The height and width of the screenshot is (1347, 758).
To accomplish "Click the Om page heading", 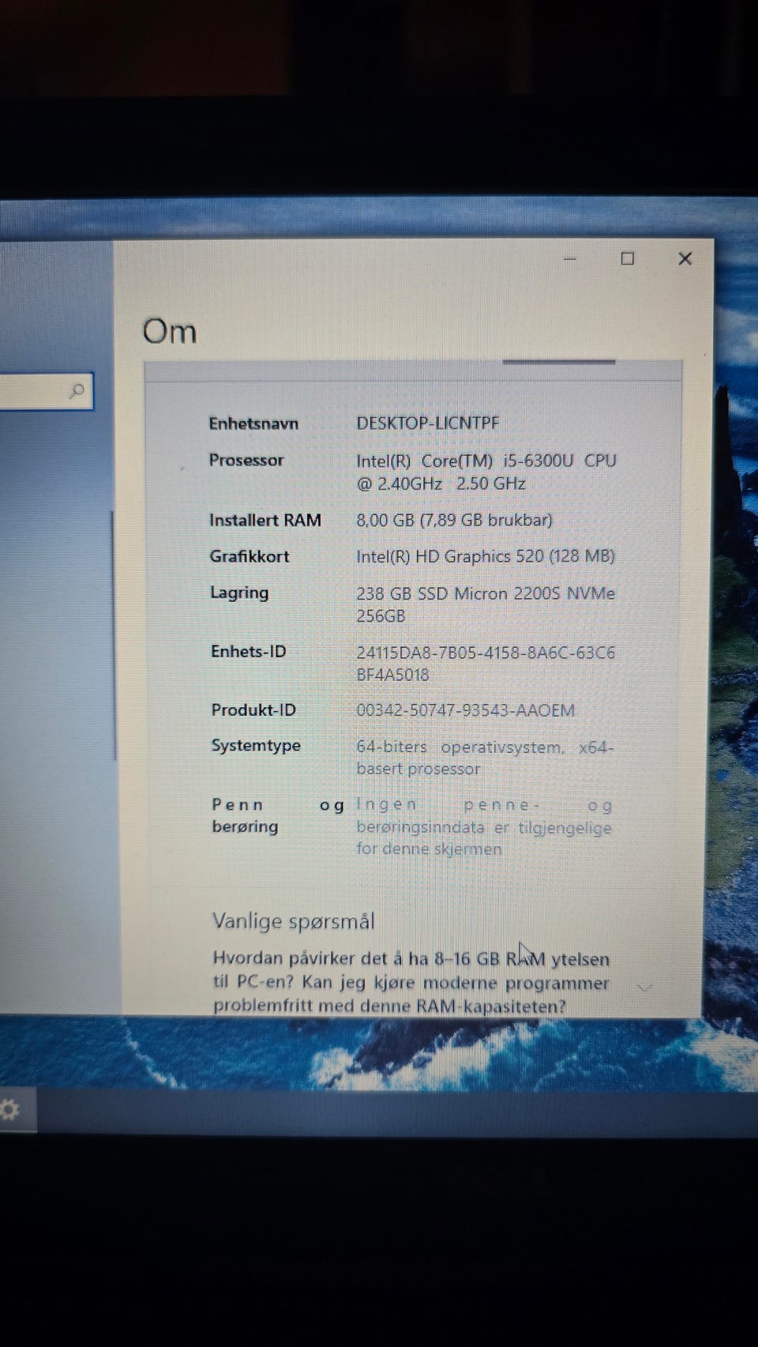I will pyautogui.click(x=170, y=331).
